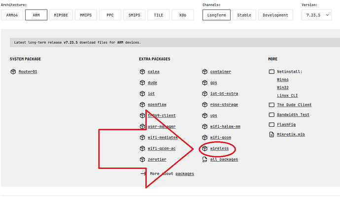Viewport: 340px width, 198px height.
Task: Download the all packages archive
Action: click(x=224, y=160)
